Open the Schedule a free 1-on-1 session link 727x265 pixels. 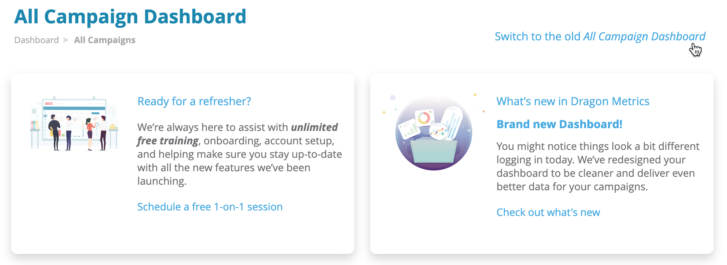[x=210, y=207]
